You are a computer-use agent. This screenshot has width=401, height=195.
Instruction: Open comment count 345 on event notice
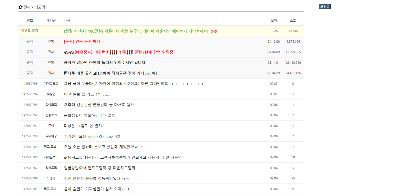214,31
